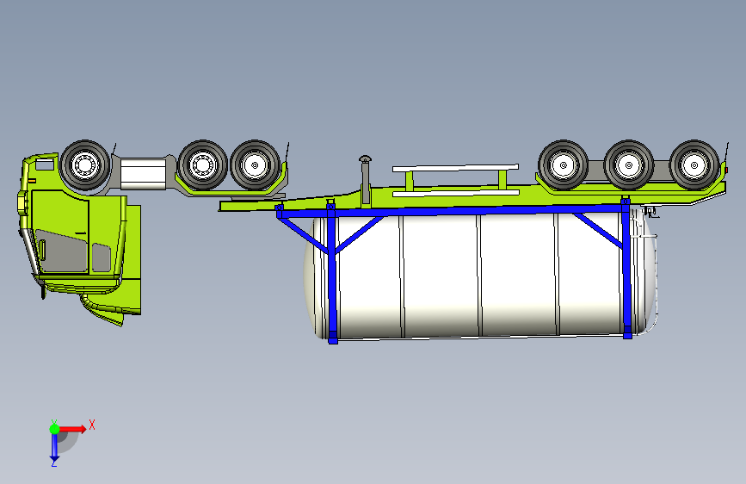The width and height of the screenshot is (746, 484).
Task: Select the grey landing gear leg on trailer
Action: pos(366,181)
